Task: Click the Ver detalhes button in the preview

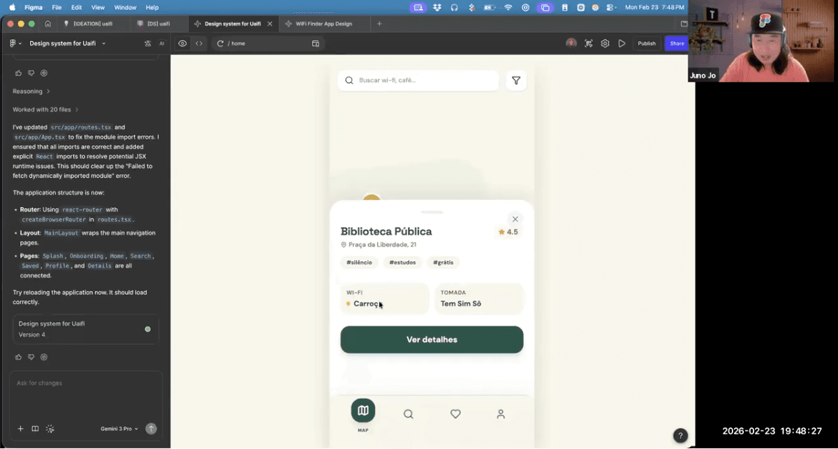Action: pyautogui.click(x=431, y=340)
